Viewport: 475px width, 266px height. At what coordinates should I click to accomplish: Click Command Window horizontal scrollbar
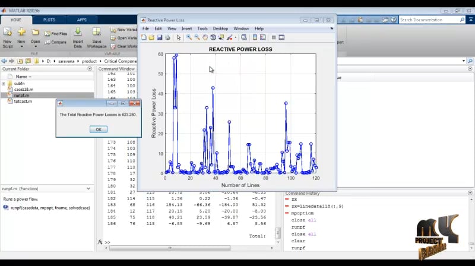click(170, 248)
